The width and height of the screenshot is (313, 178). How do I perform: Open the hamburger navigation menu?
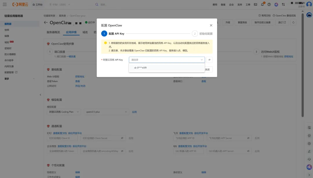(x=5, y=4)
